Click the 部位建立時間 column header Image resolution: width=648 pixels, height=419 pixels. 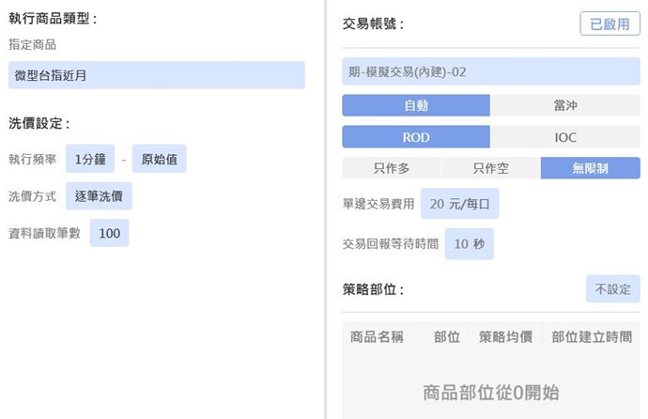(x=592, y=336)
